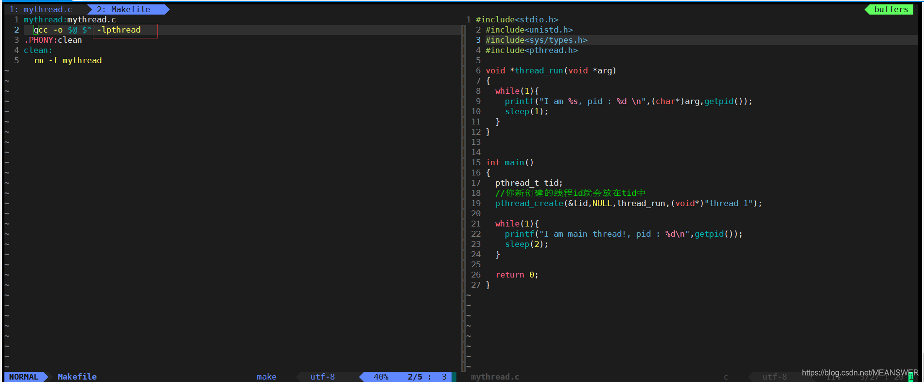Click the clean: target line
This screenshot has width=924, height=382.
[38, 50]
